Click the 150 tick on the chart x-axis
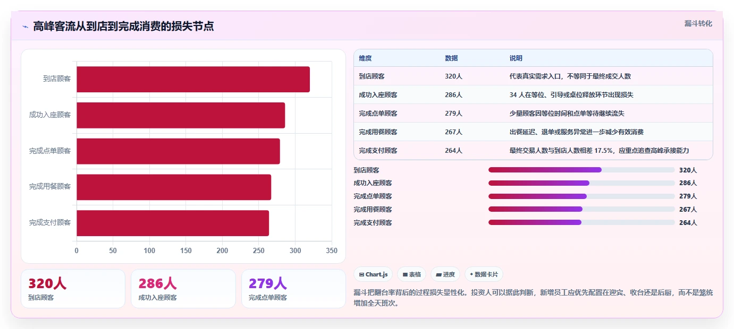Viewport: 734px width, 329px height. [x=186, y=250]
